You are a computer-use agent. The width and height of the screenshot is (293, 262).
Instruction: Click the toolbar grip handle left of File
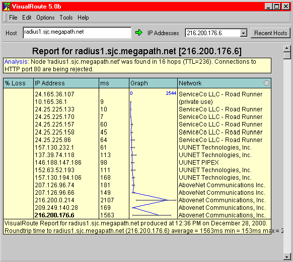coord(5,18)
